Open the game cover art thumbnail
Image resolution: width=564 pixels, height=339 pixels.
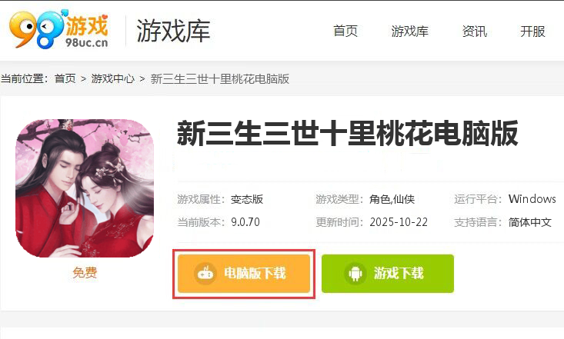pyautogui.click(x=85, y=188)
